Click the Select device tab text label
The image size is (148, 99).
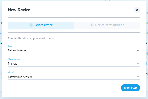44,25
